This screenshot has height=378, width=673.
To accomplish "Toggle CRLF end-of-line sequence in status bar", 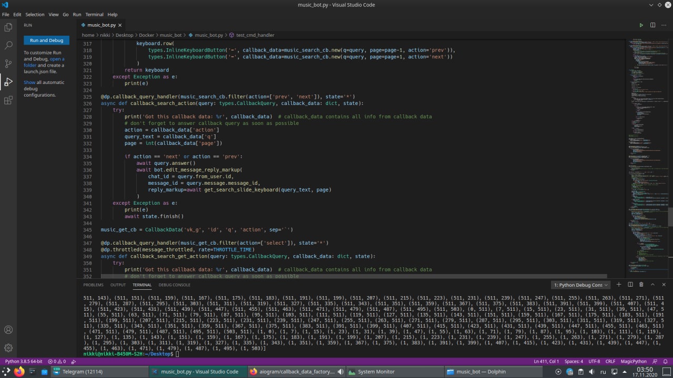I will click(610, 361).
